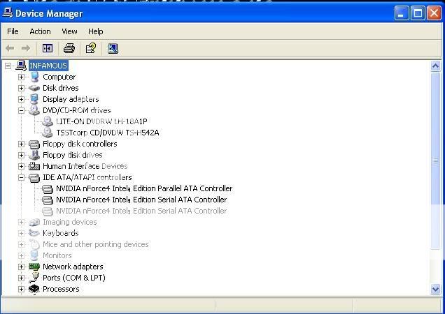Expand the Floppy disk controllers node
The image size is (445, 314).
click(x=22, y=144)
